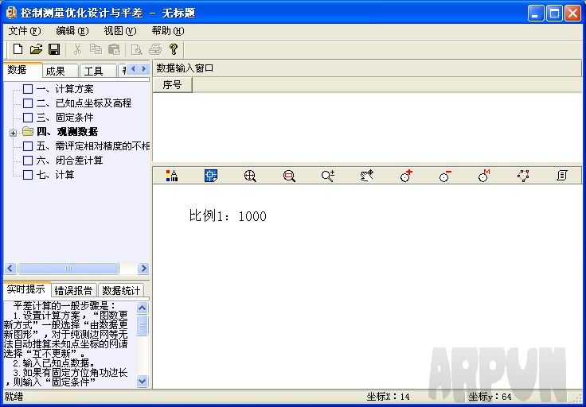Check the box for 三、固定条件

point(28,118)
